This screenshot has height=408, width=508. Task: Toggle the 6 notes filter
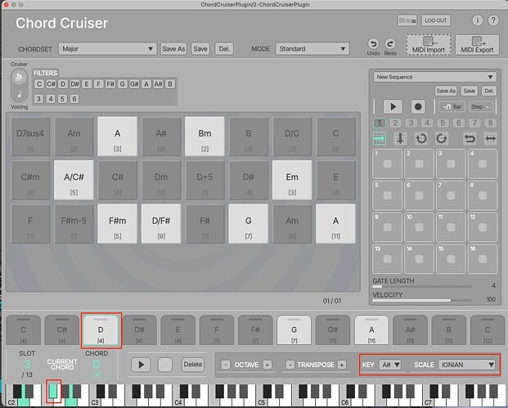[74, 99]
